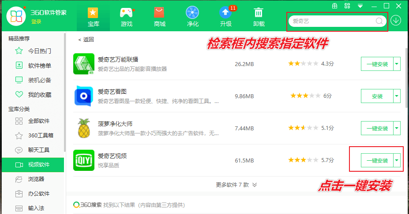Screen dimensions: 409x214
Task: Select 浏览器 category
Action: pos(36,179)
